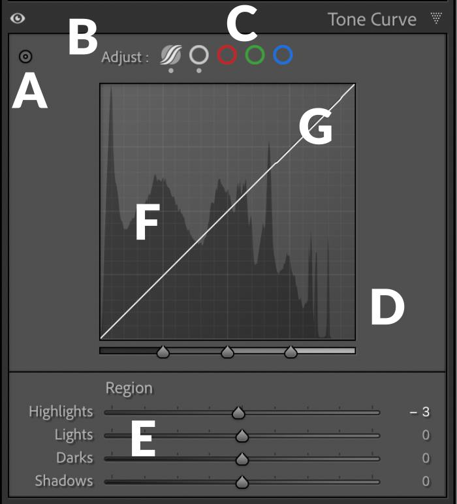The width and height of the screenshot is (457, 504).
Task: Click the middle split point marker under the curve
Action: (x=227, y=352)
